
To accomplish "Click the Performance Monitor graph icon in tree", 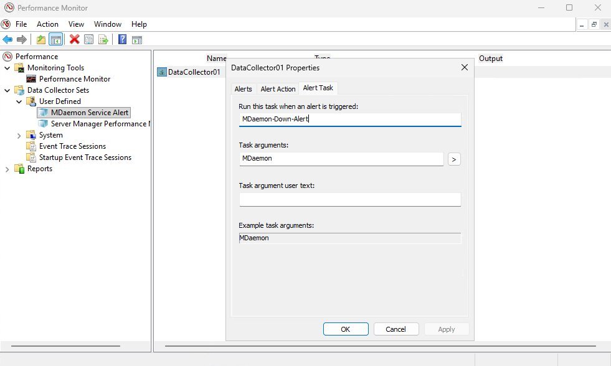I will [x=31, y=79].
